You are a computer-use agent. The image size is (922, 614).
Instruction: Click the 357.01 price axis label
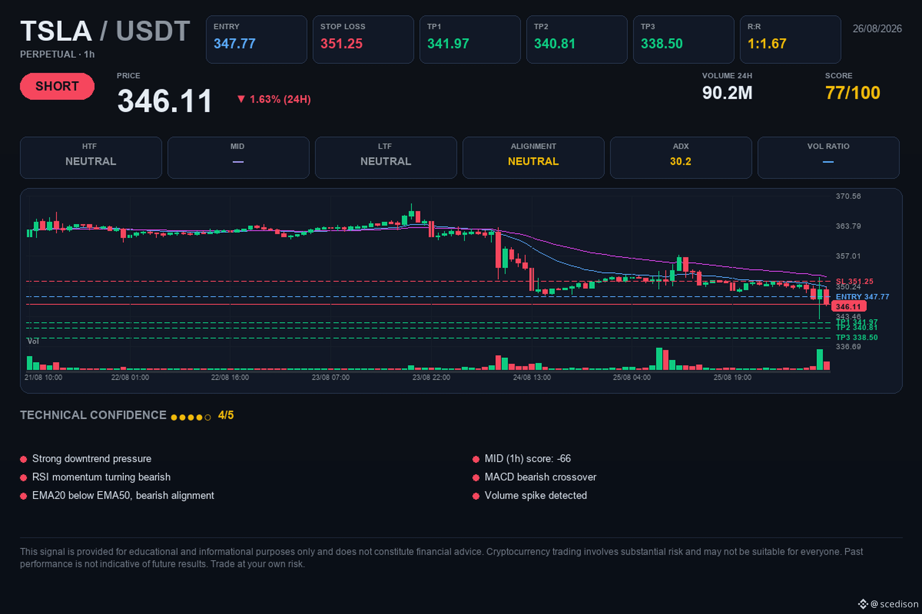click(x=848, y=256)
